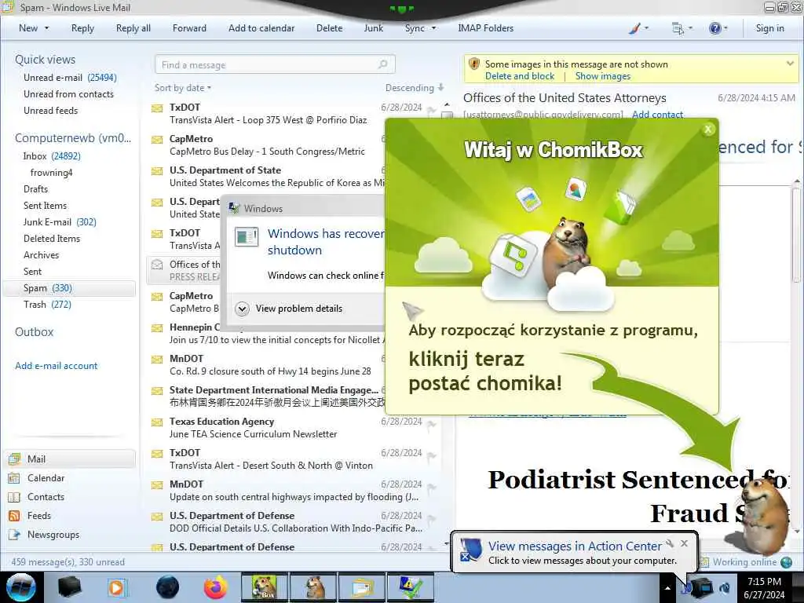Click the envelope icon of the Texas Education Agency message
This screenshot has height=603, width=804.
pyautogui.click(x=157, y=422)
